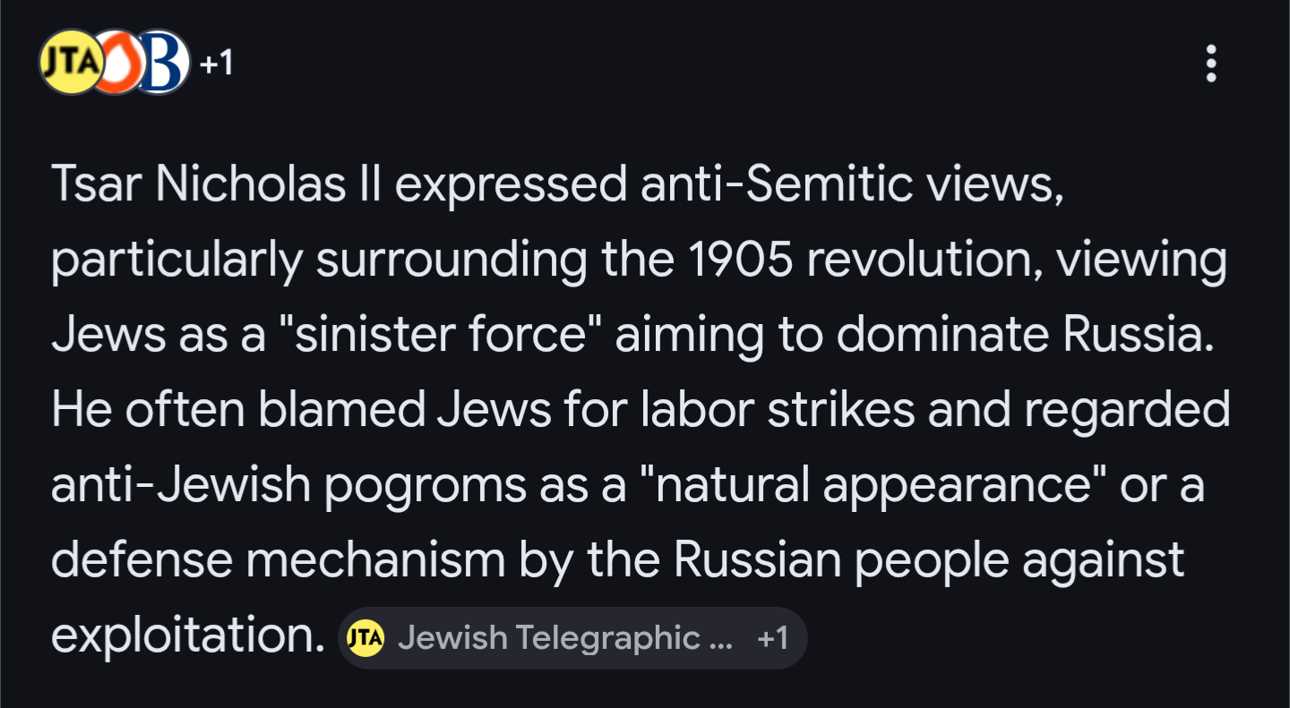Click the phrase "Russian people against"
This screenshot has width=1290, height=708.
click(x=929, y=560)
